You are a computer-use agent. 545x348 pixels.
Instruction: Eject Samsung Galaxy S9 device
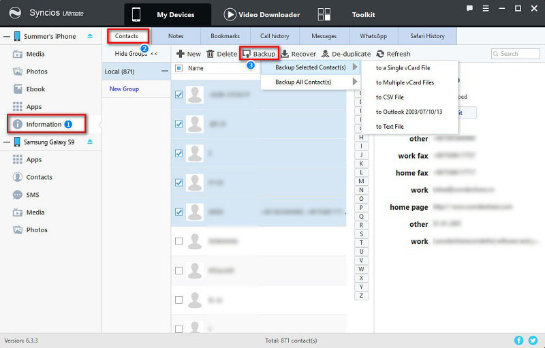(90, 142)
